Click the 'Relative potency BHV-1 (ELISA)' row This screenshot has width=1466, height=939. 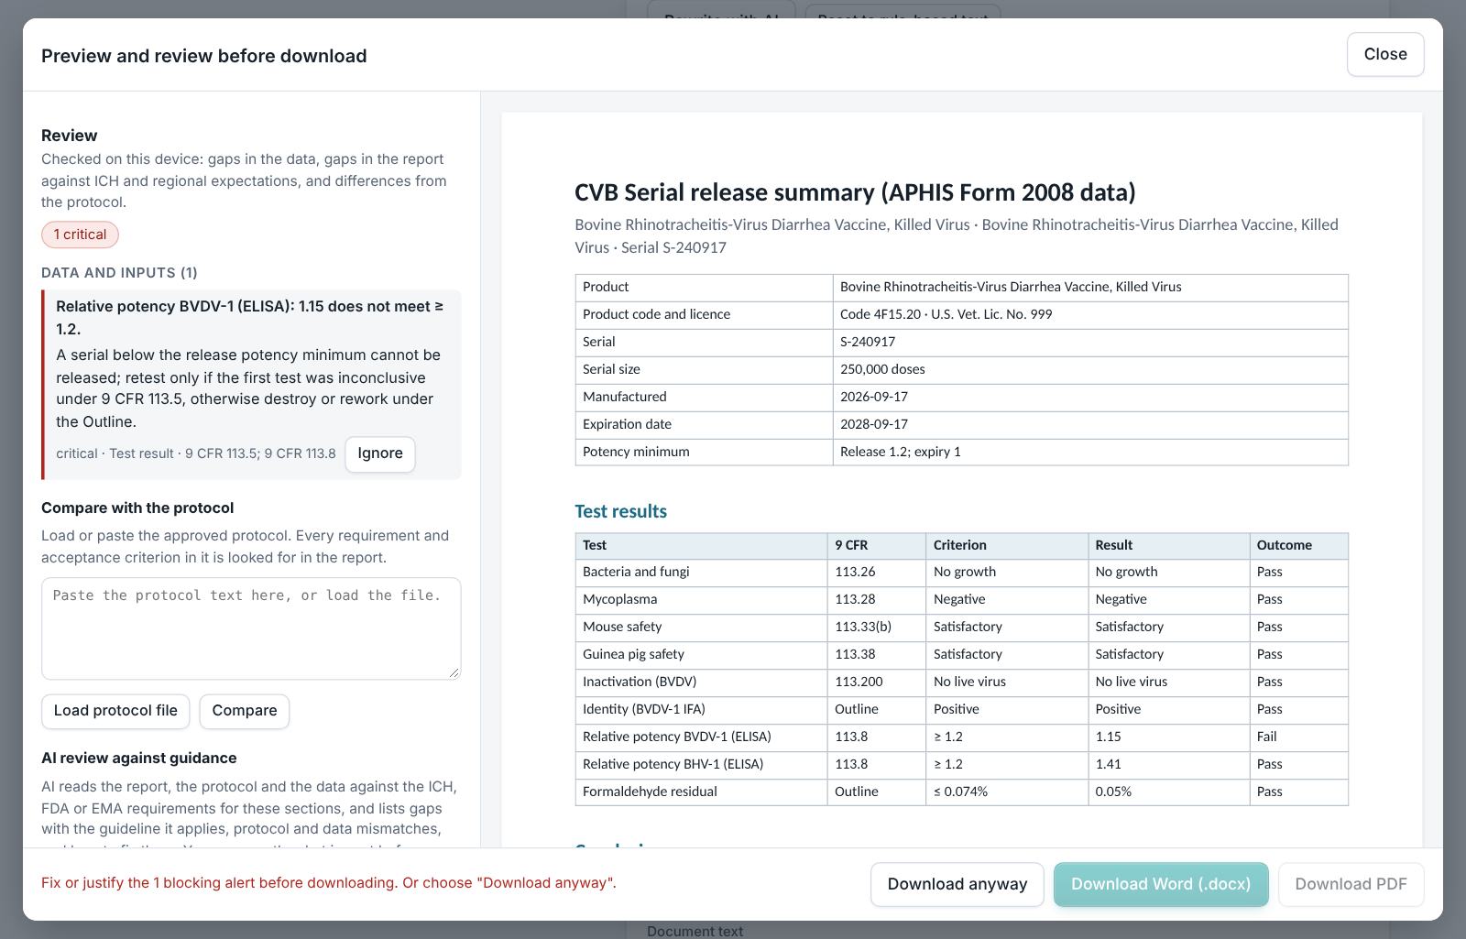(961, 764)
